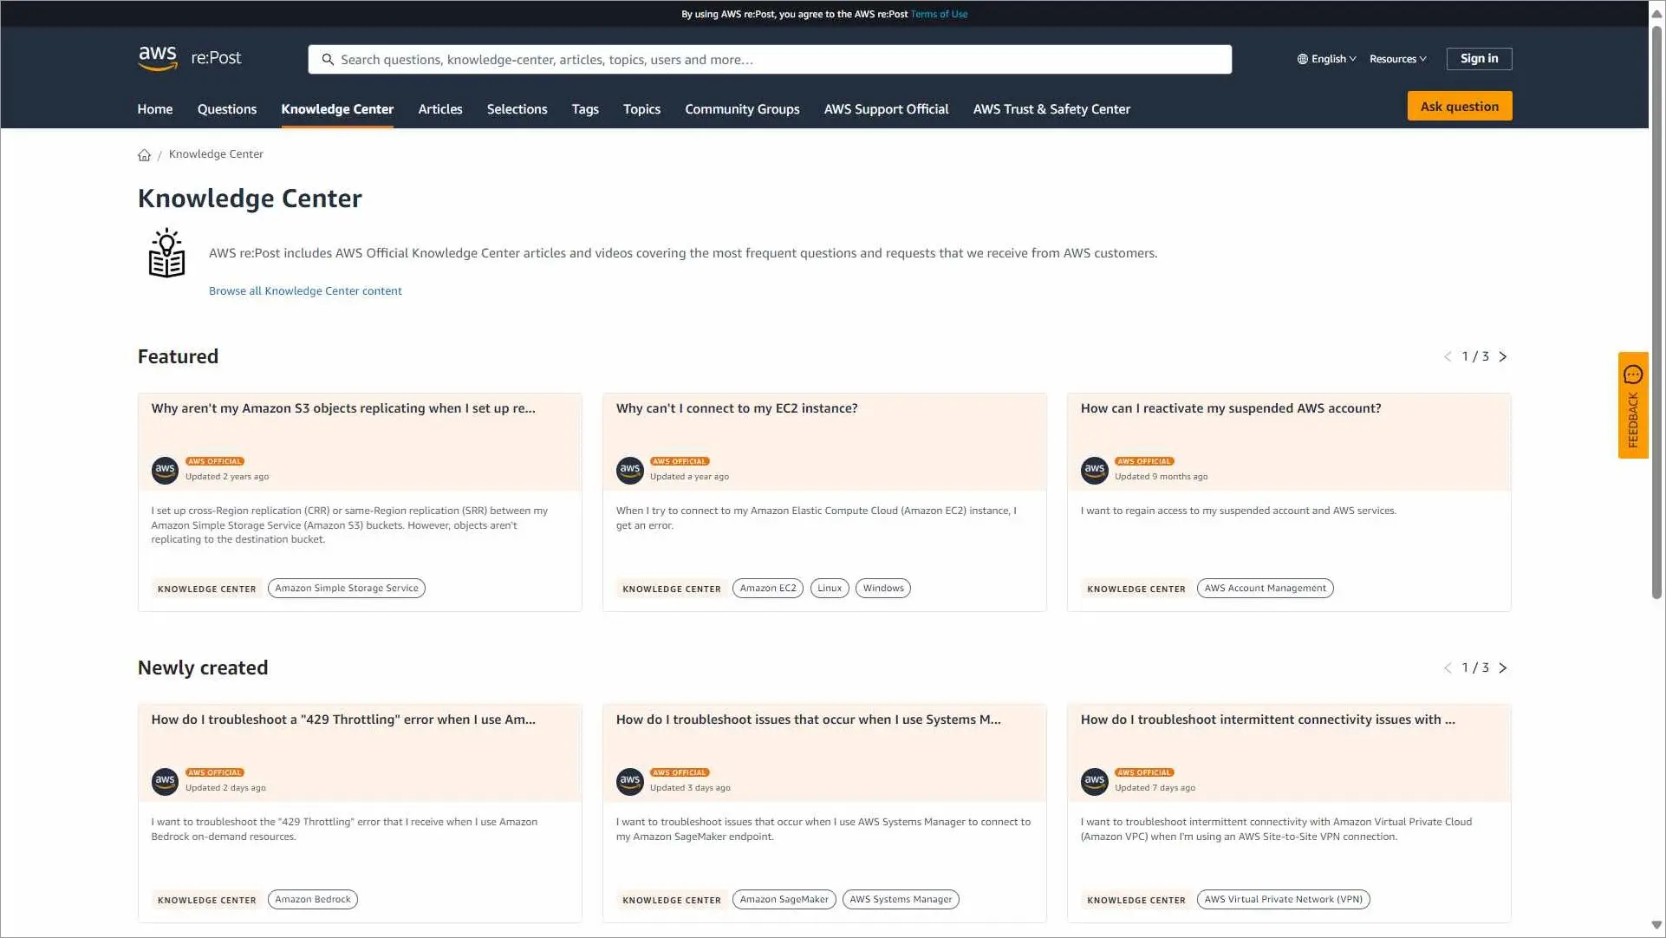This screenshot has height=938, width=1666.
Task: Open Browse all Knowledge Center content link
Action: pyautogui.click(x=305, y=291)
